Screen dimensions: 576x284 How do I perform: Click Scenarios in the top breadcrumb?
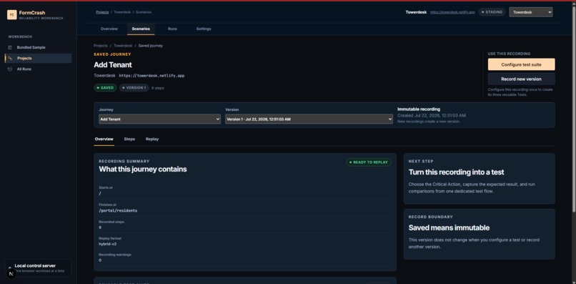[x=143, y=12]
